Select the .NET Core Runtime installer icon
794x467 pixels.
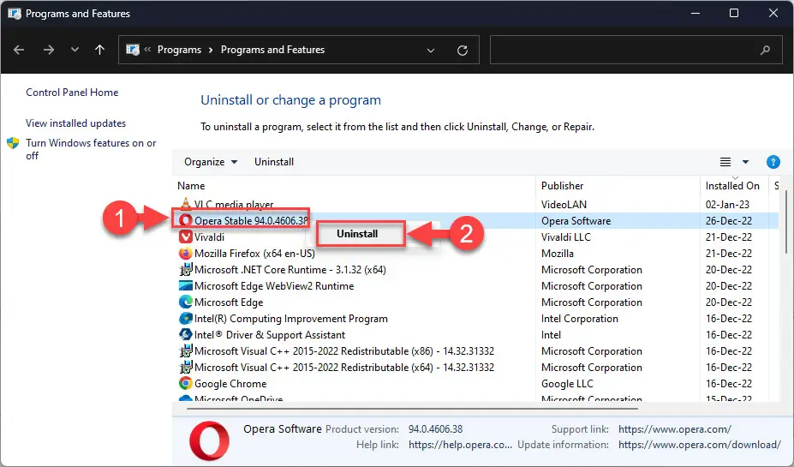[186, 269]
